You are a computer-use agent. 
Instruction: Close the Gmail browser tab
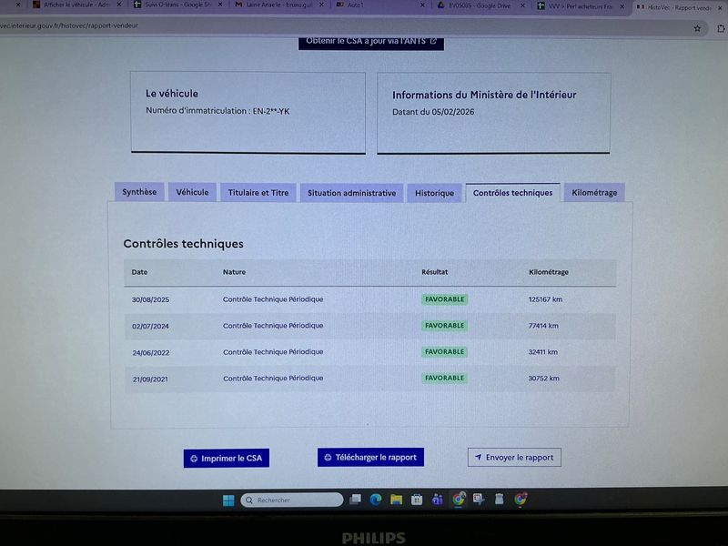[x=321, y=5]
